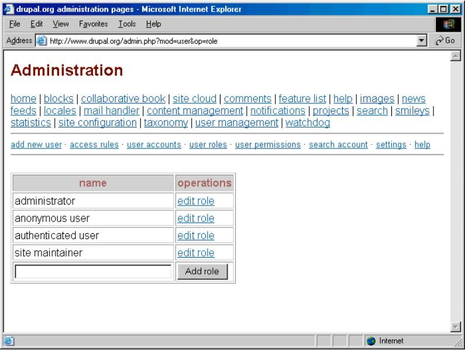This screenshot has width=465, height=350.
Task: Click the Internet zone globe icon
Action: click(371, 341)
